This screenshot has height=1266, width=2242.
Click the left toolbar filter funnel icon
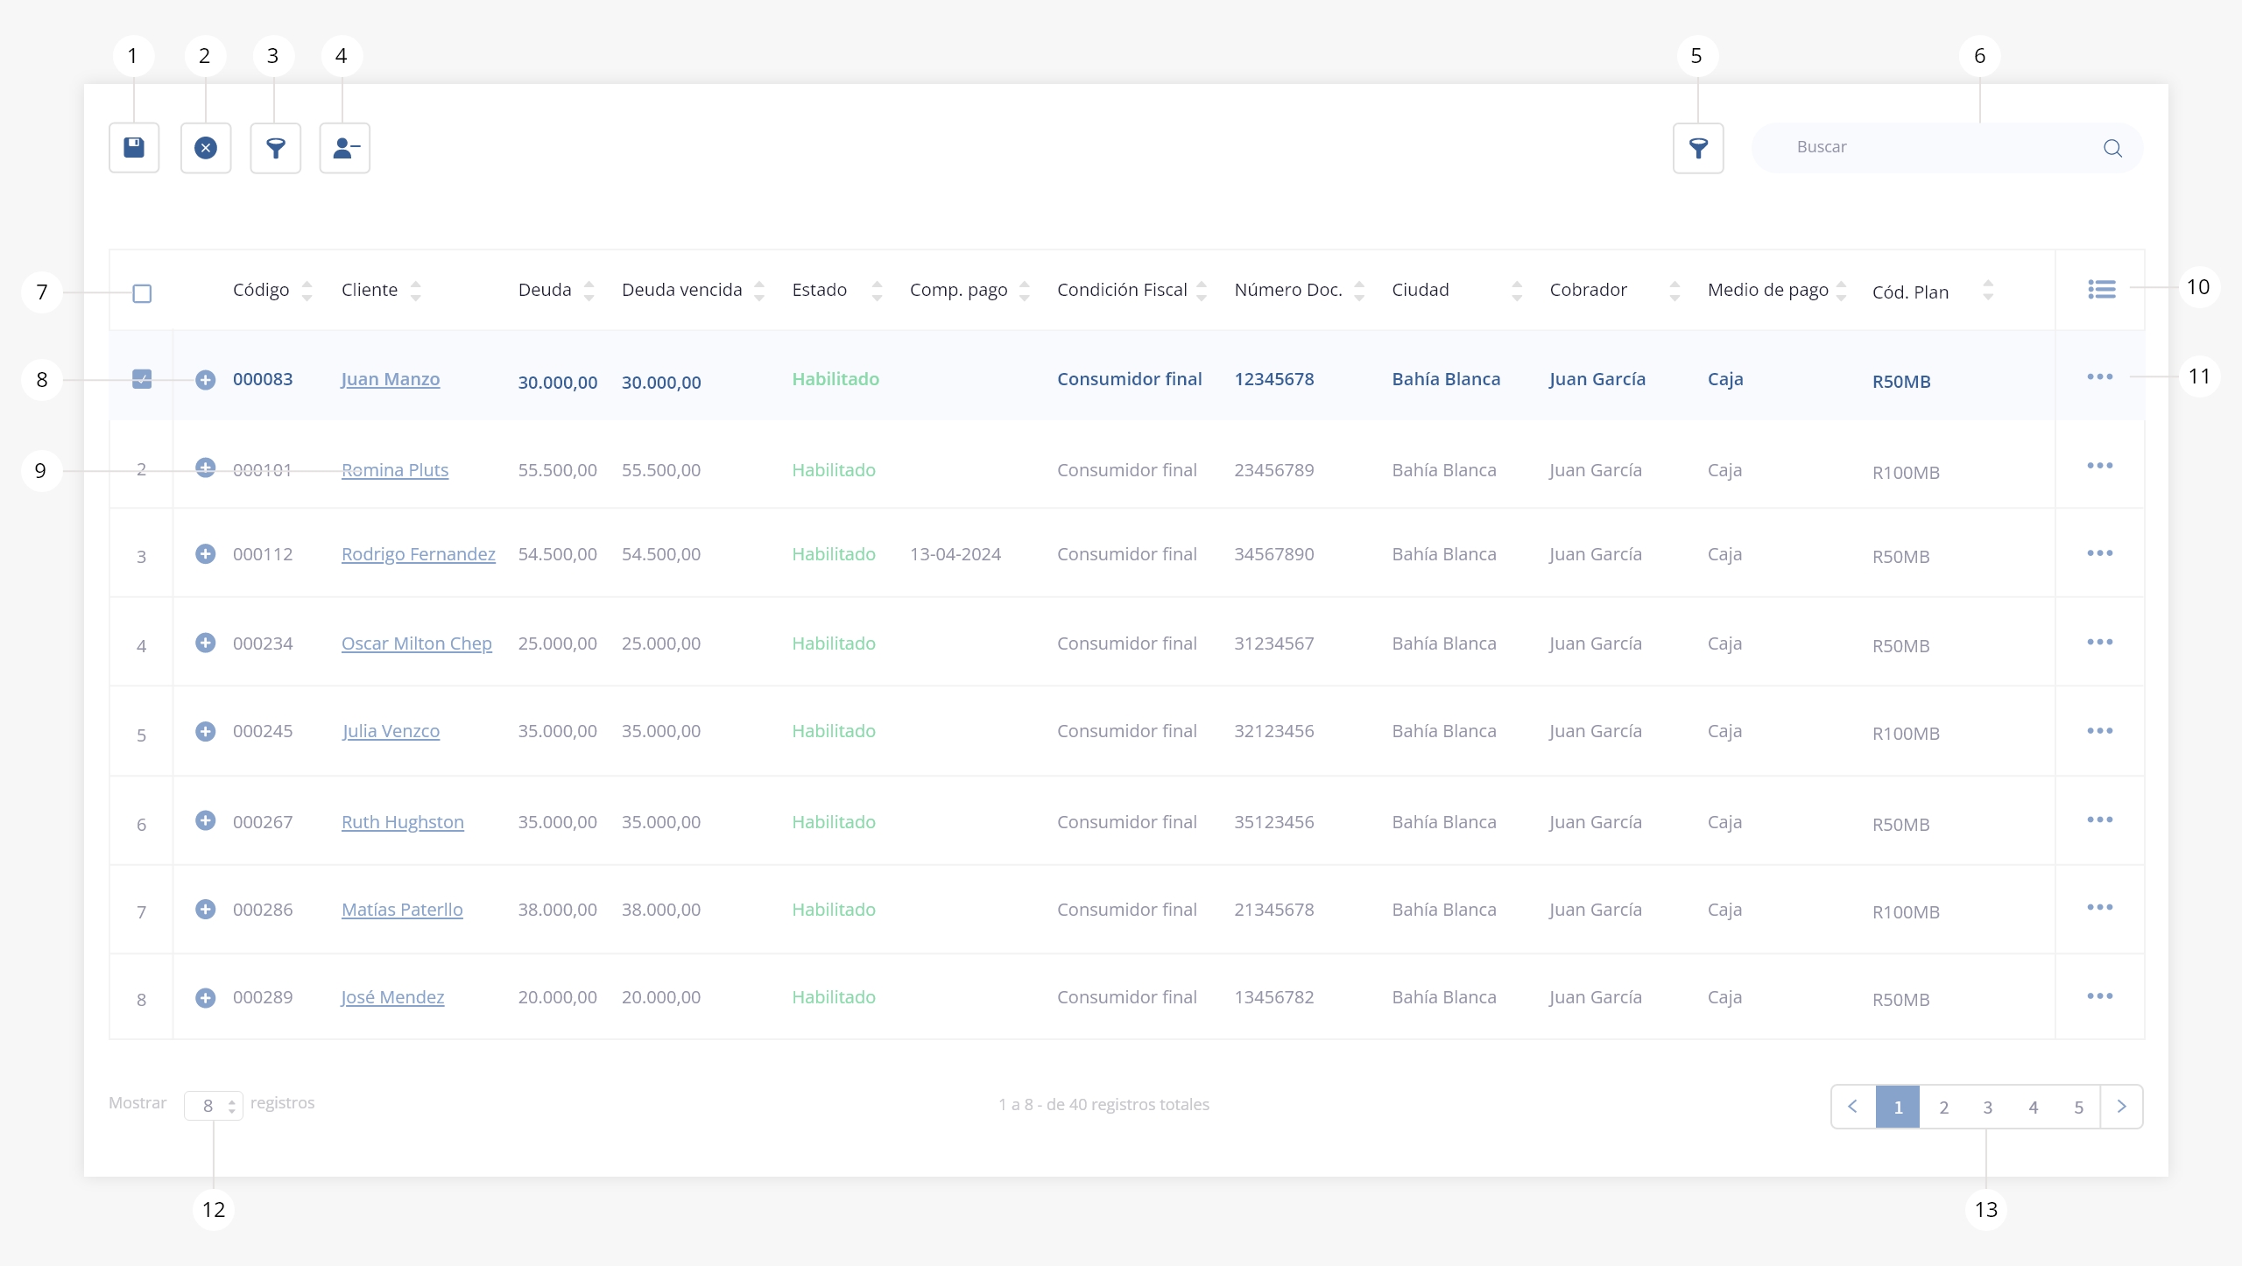point(276,148)
